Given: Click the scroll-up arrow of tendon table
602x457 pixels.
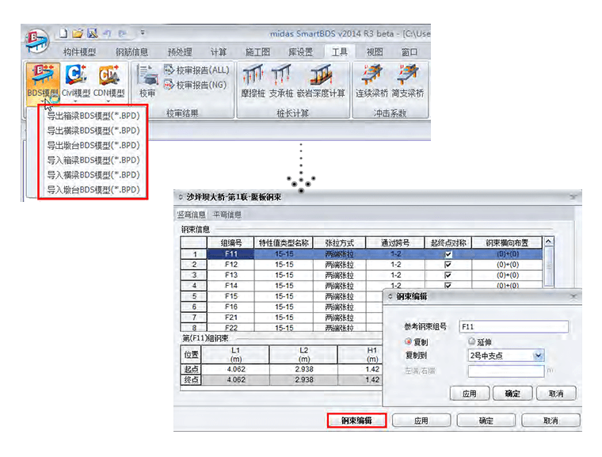Looking at the screenshot, I should (549, 242).
